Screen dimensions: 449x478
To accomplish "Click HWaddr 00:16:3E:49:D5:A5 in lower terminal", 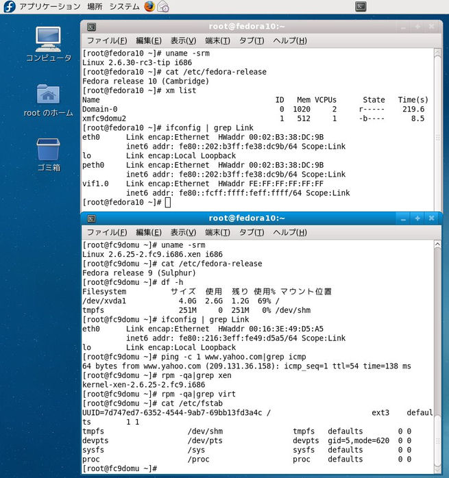I will [x=271, y=329].
